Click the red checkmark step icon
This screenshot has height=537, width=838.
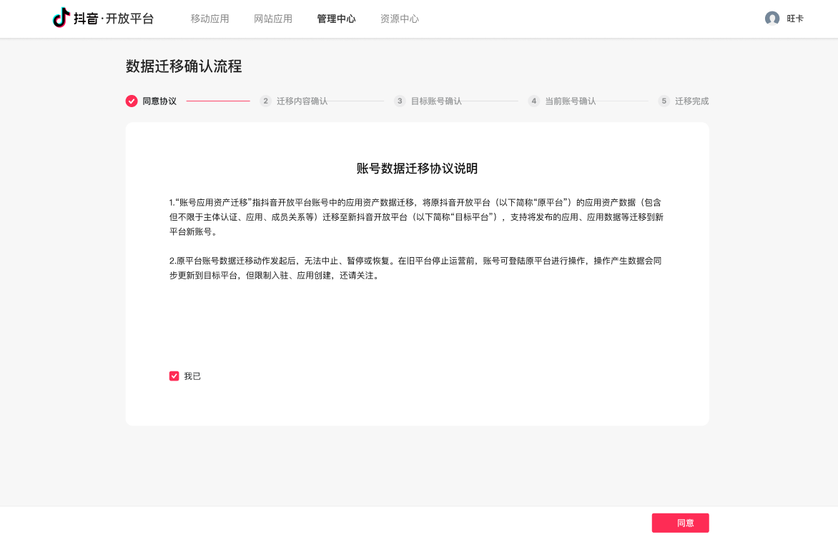(132, 101)
